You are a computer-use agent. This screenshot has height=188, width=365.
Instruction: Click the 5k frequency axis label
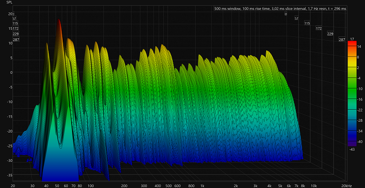pyautogui.click(x=280, y=186)
